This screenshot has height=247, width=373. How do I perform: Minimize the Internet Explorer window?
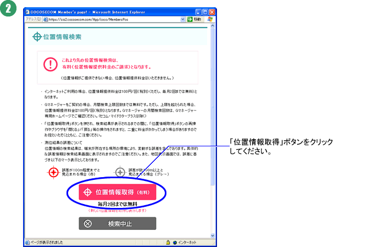point(198,12)
